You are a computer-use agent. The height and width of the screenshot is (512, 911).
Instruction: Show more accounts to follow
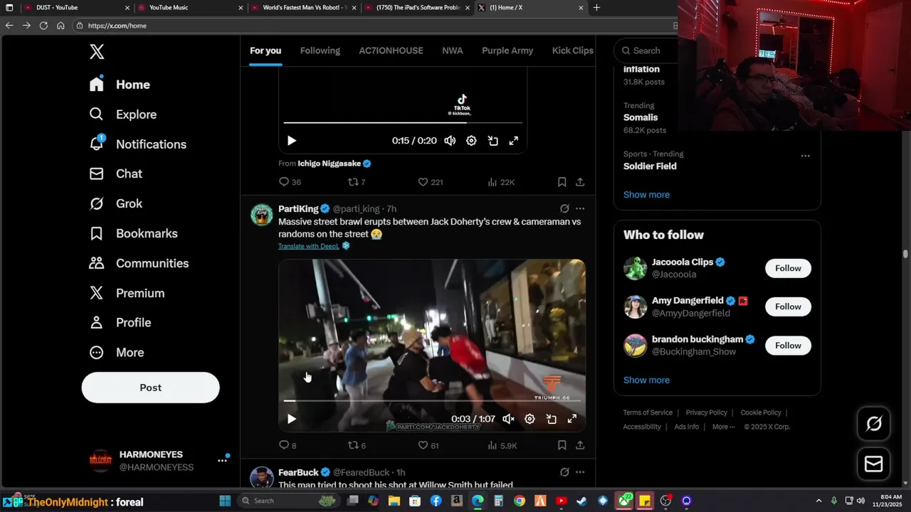tap(646, 380)
